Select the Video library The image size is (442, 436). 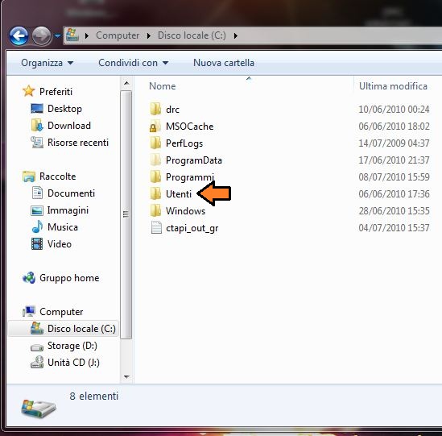[x=52, y=244]
